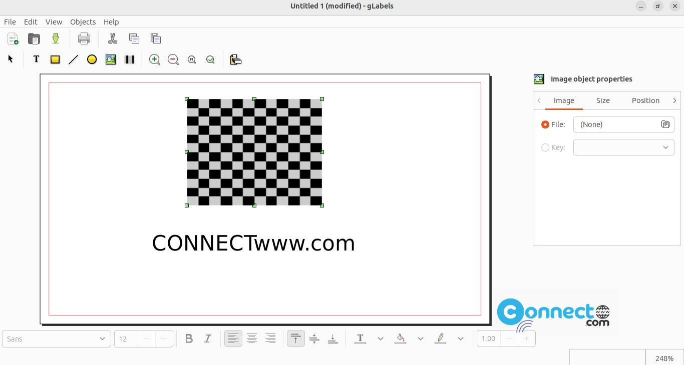
Task: Print using the printer icon
Action: 84,38
